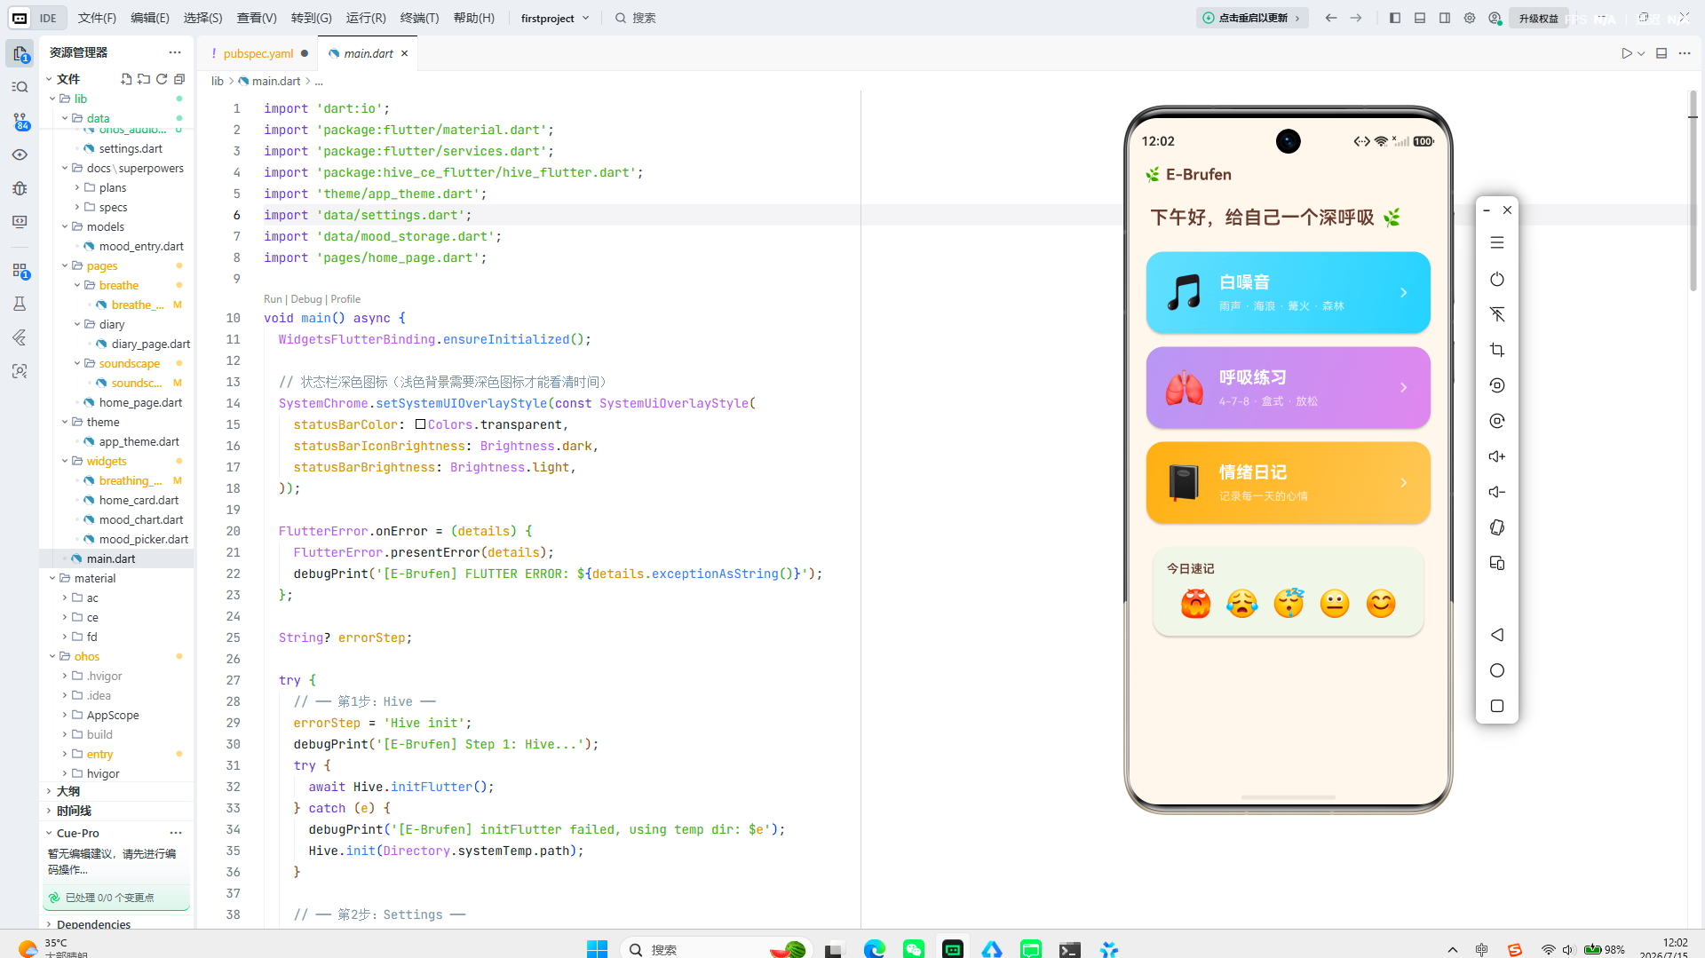
Task: Open the run options dropdown arrow
Action: (1641, 53)
